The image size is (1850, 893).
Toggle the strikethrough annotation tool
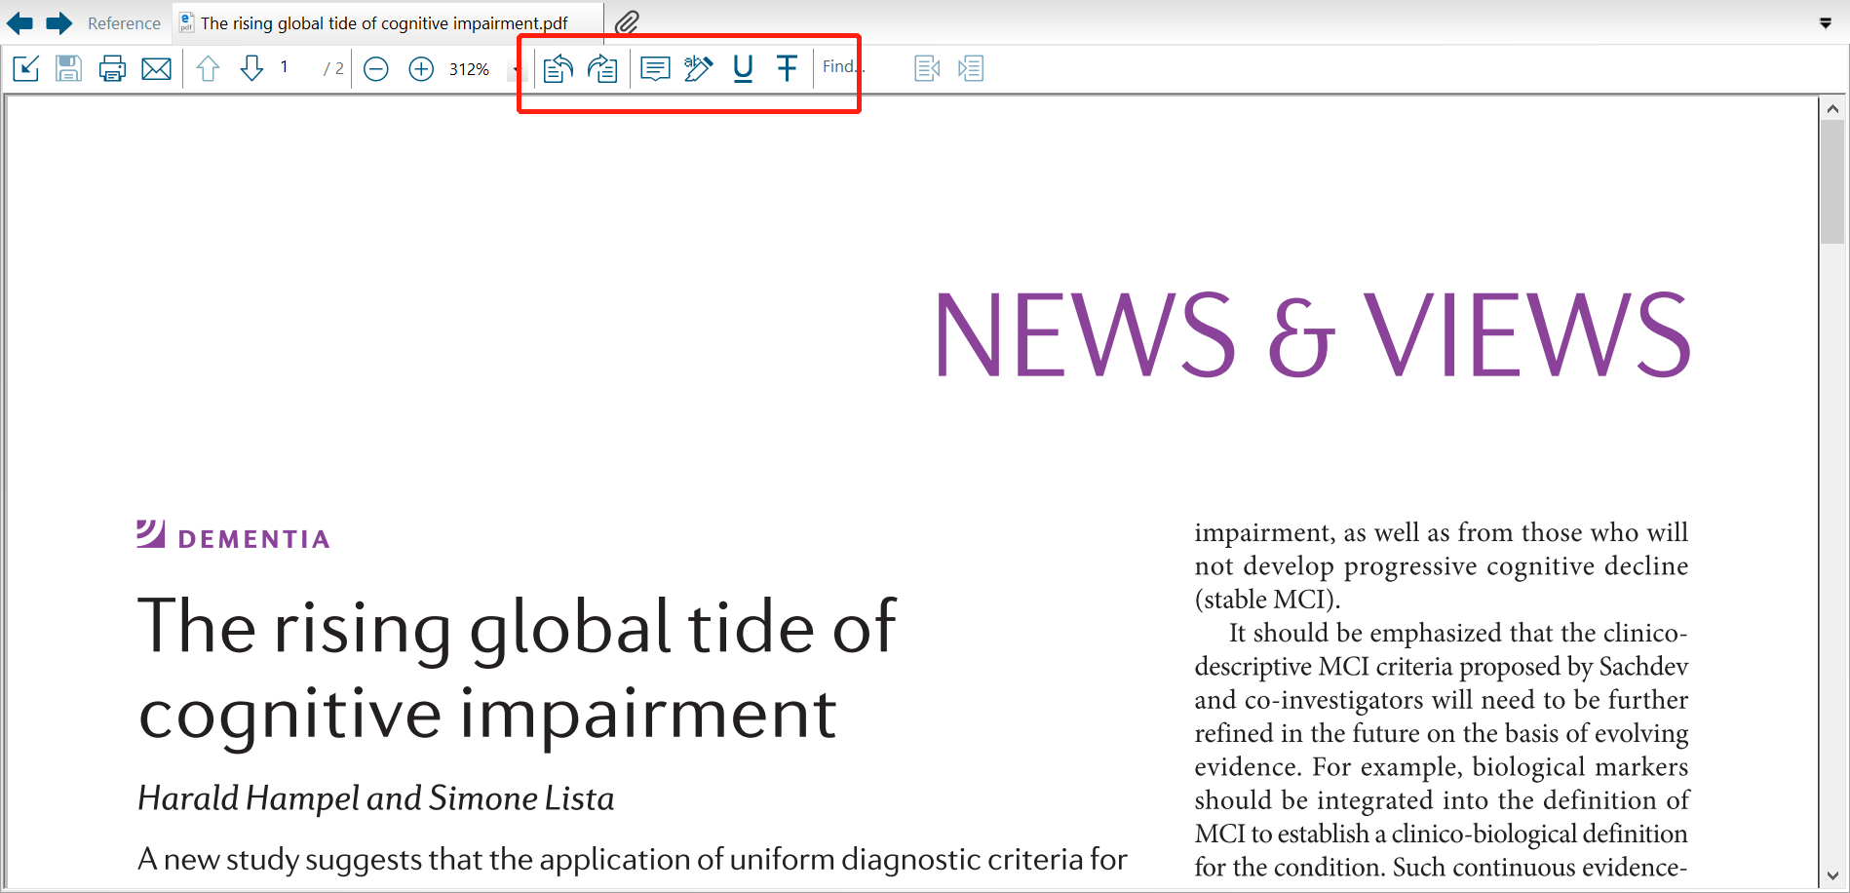(787, 68)
